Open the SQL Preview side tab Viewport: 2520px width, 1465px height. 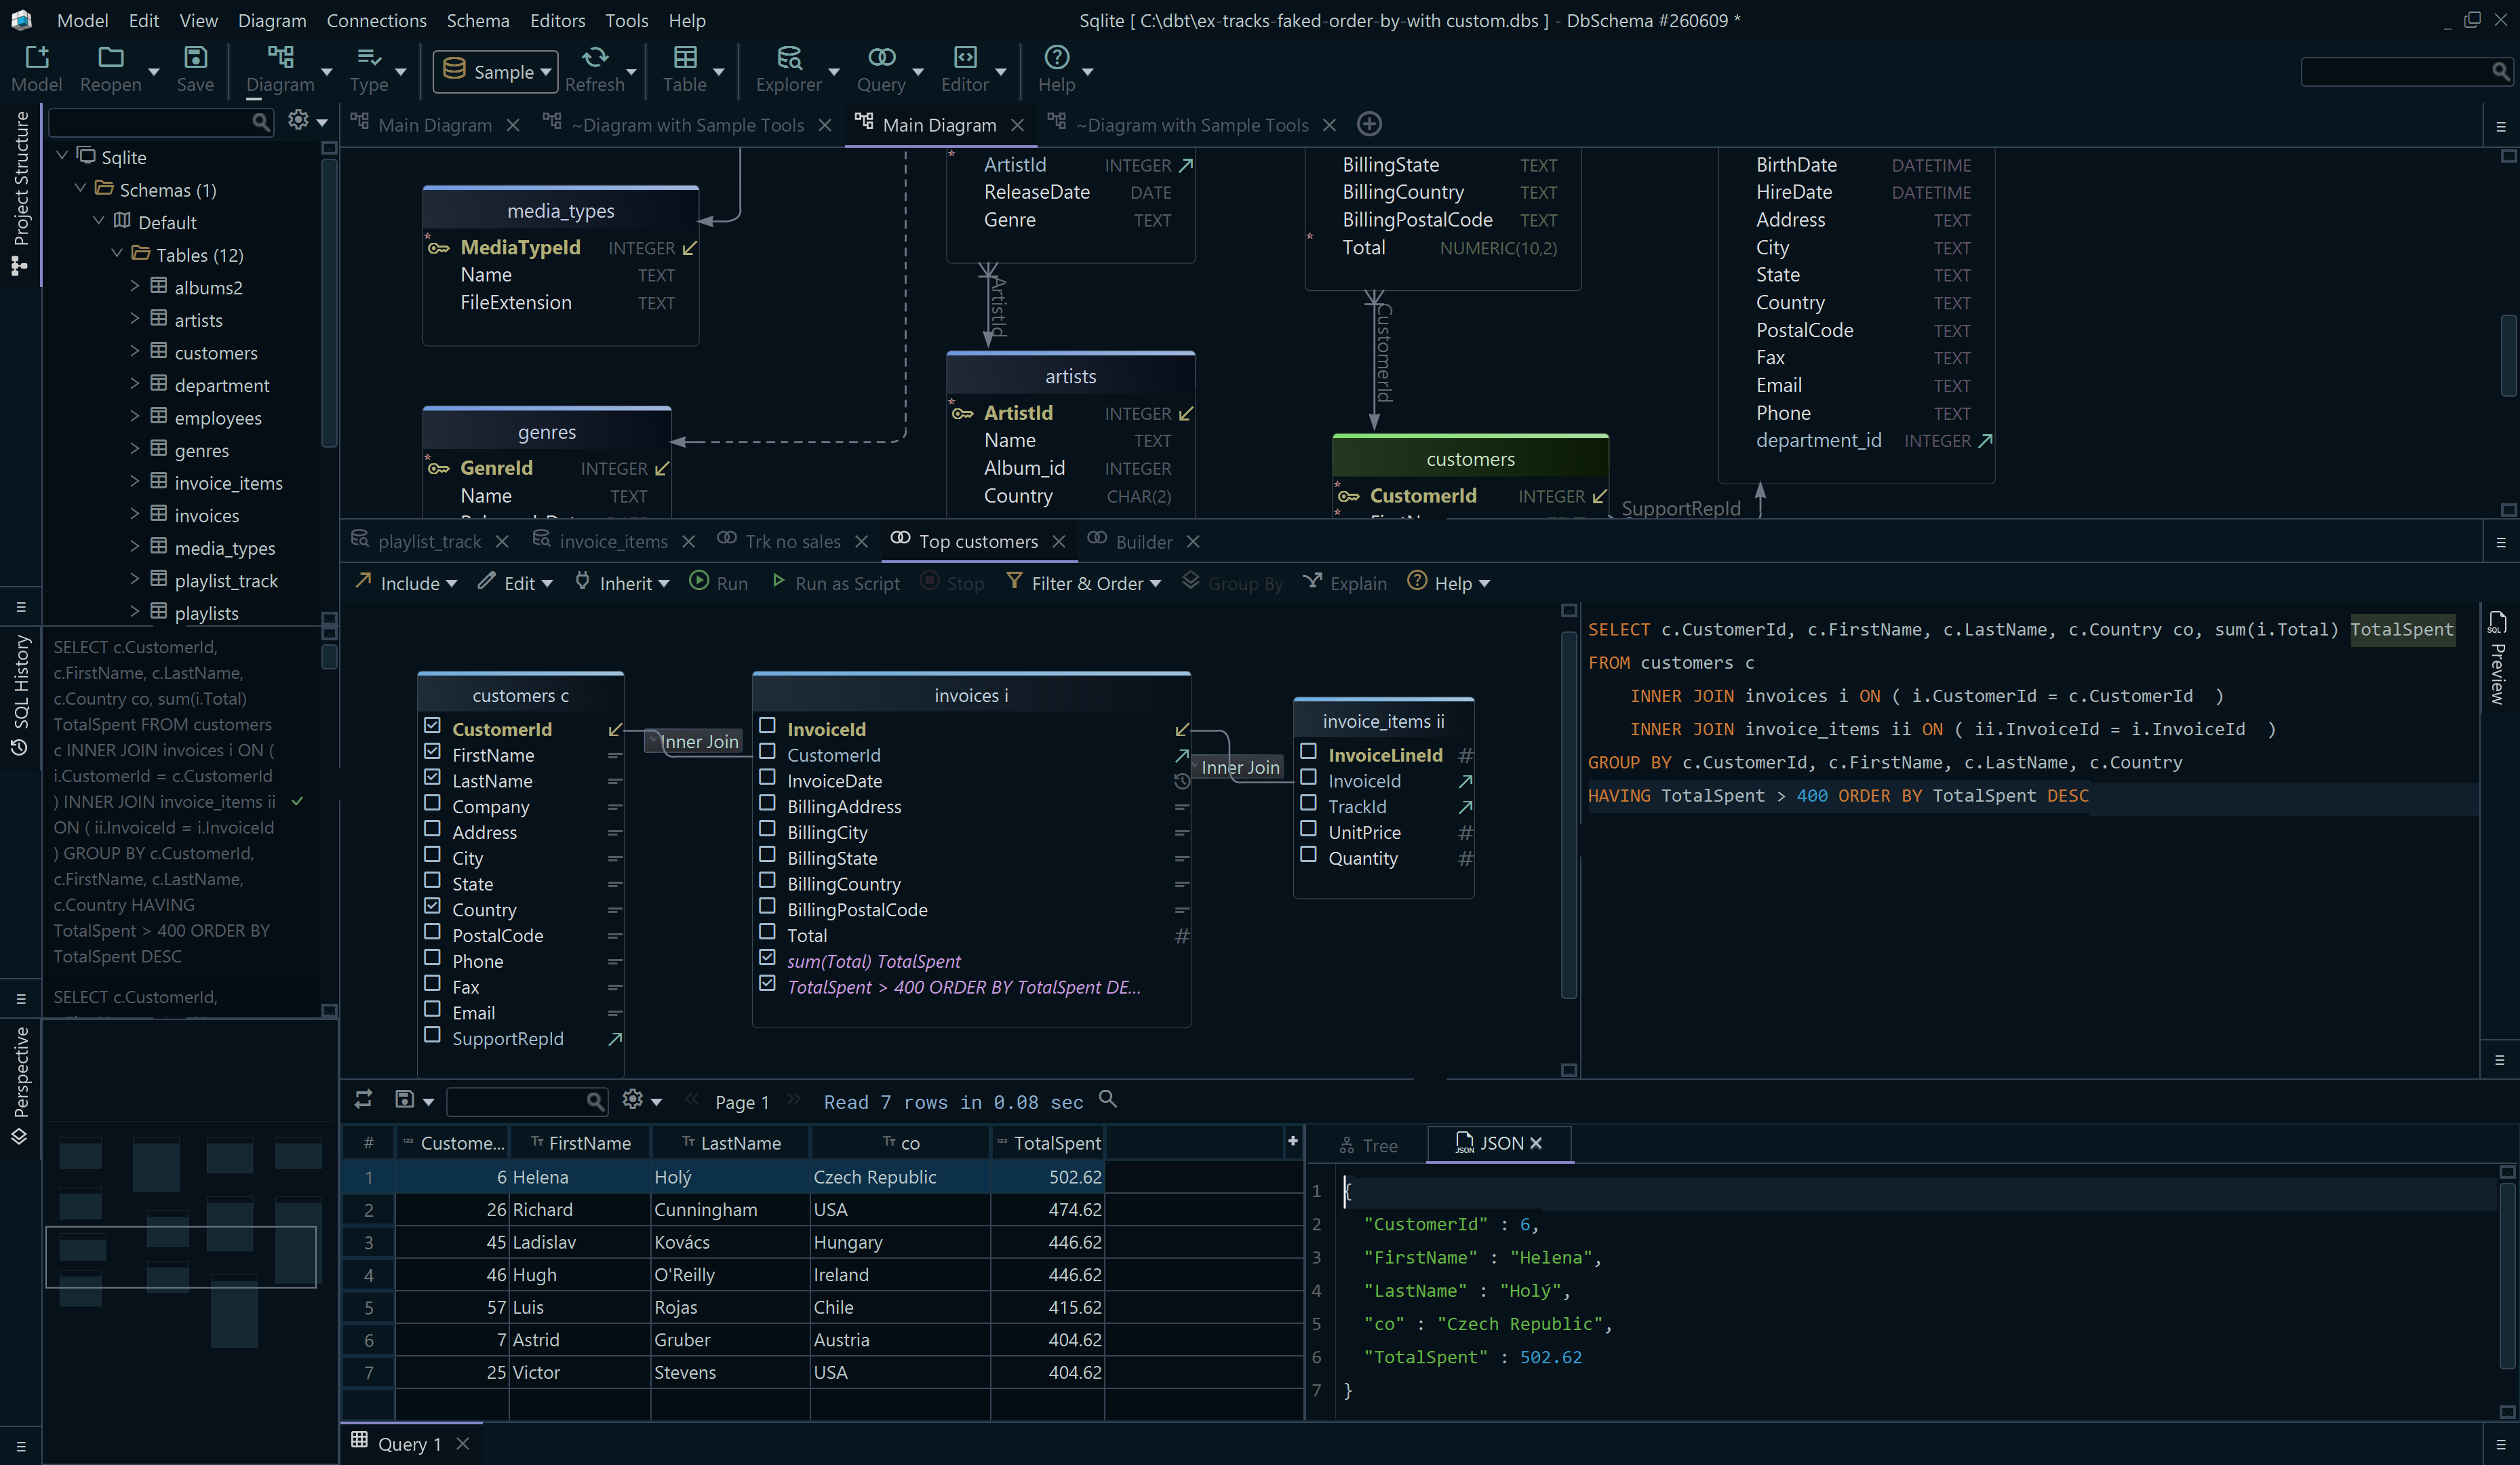click(2497, 657)
